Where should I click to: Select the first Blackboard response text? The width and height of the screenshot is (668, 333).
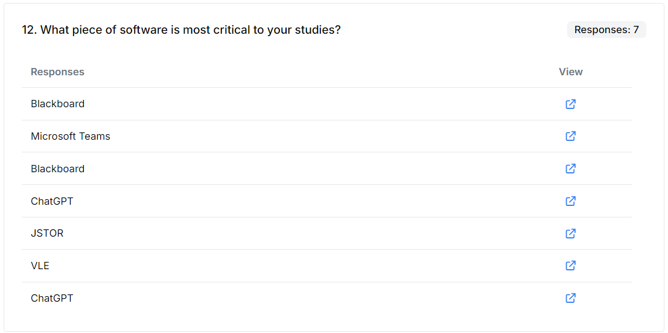[57, 104]
